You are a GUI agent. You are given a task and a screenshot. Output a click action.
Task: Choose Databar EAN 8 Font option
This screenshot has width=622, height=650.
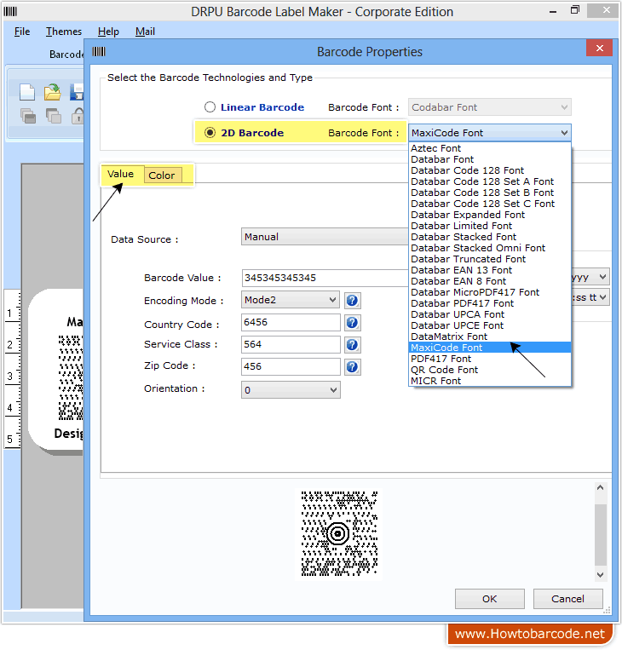click(490, 281)
